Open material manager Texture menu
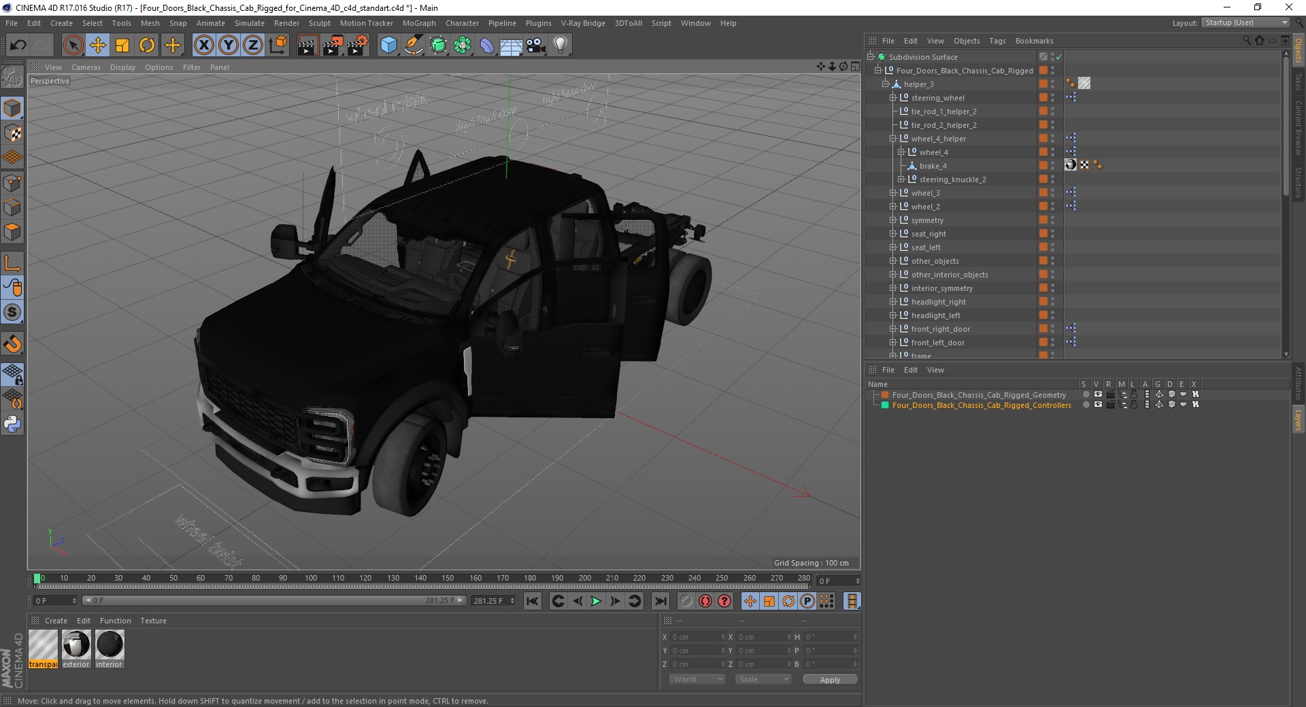 point(153,621)
